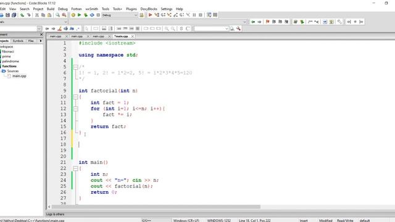Click the Rebuild icon
Screen dimensions: 395x222
92,15
